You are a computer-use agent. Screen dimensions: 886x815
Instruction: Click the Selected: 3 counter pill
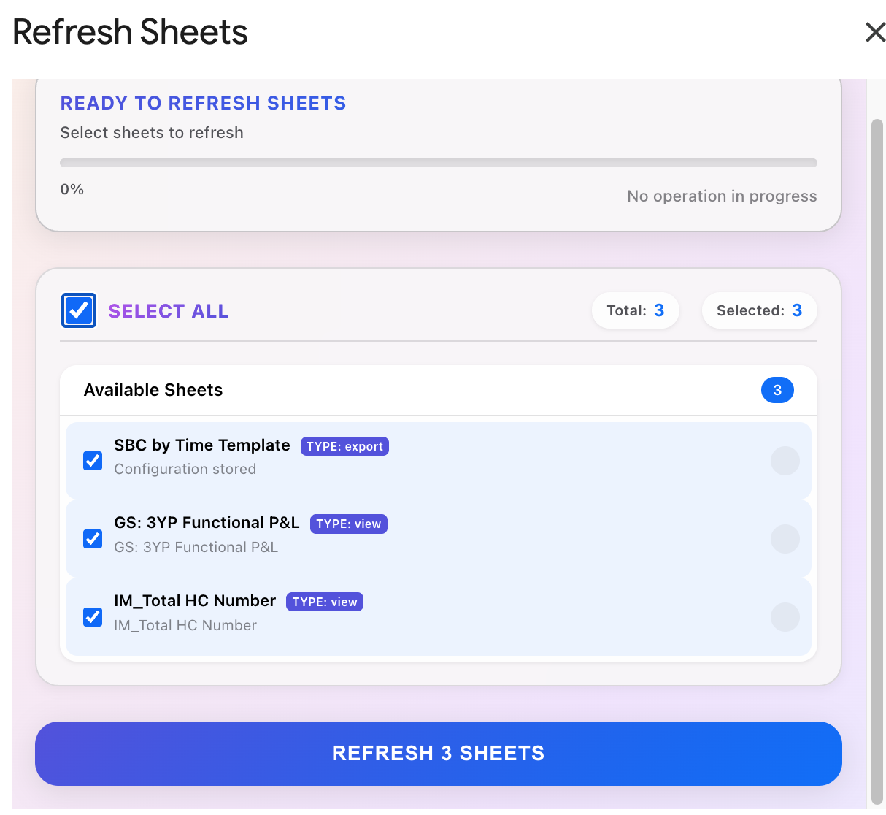[x=759, y=310]
